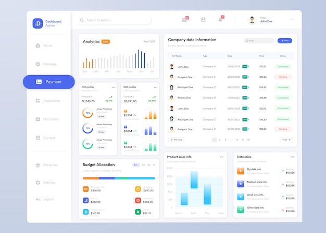Click the light-blue icon beside $163.76
This screenshot has width=326, height=233.
coord(85,212)
